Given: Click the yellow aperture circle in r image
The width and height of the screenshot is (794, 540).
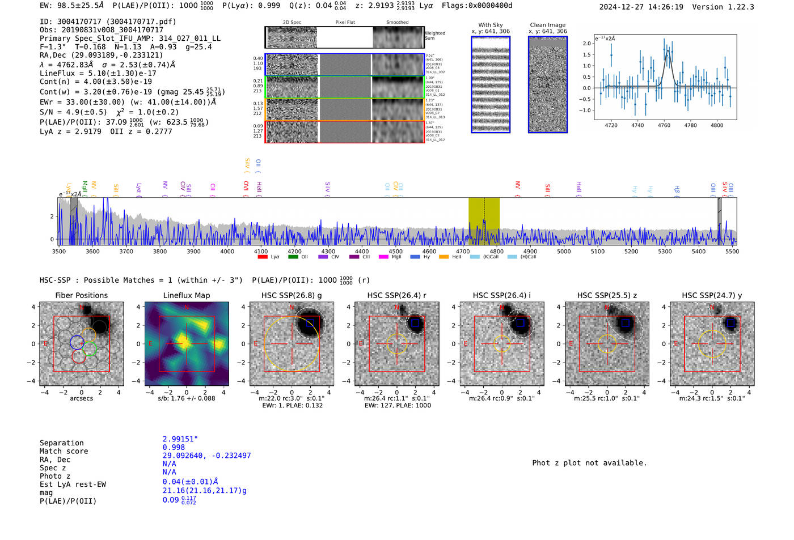Looking at the screenshot, I should tap(397, 344).
